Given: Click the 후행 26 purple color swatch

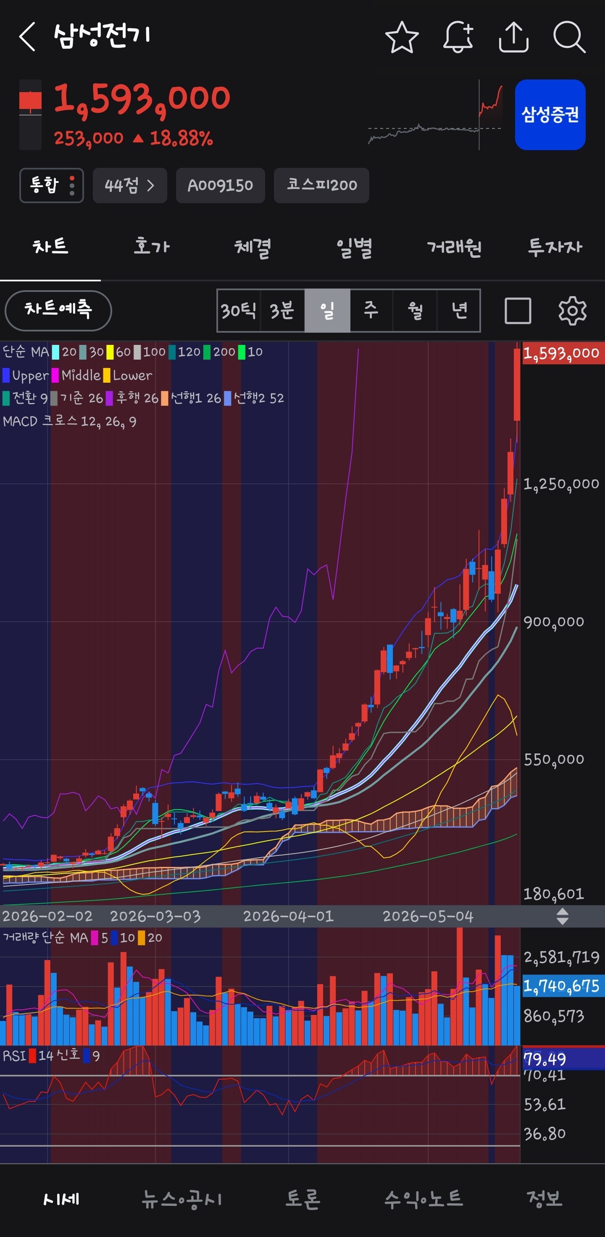Looking at the screenshot, I should click(x=109, y=398).
